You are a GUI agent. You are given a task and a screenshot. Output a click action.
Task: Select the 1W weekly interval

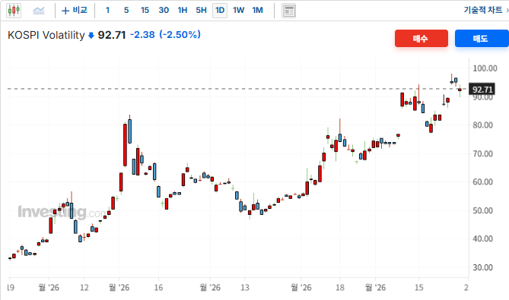[239, 11]
